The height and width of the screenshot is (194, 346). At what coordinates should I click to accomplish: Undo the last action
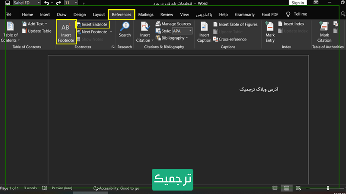coord(47,3)
